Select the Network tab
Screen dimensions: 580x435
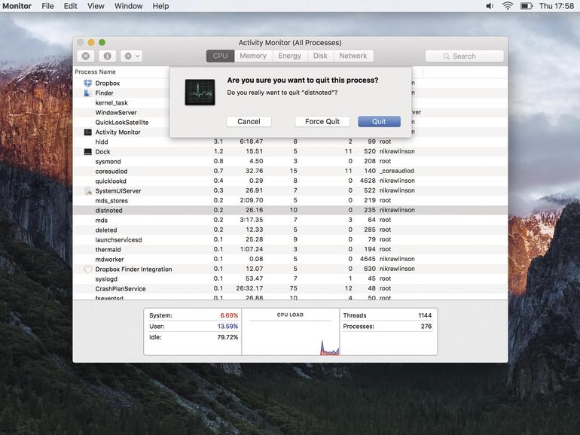(x=353, y=56)
